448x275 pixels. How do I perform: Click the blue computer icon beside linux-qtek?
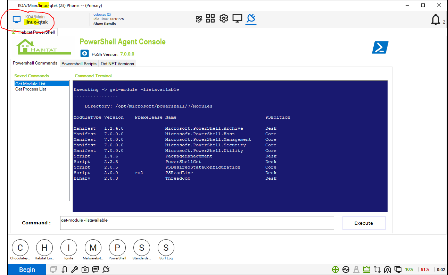17,19
